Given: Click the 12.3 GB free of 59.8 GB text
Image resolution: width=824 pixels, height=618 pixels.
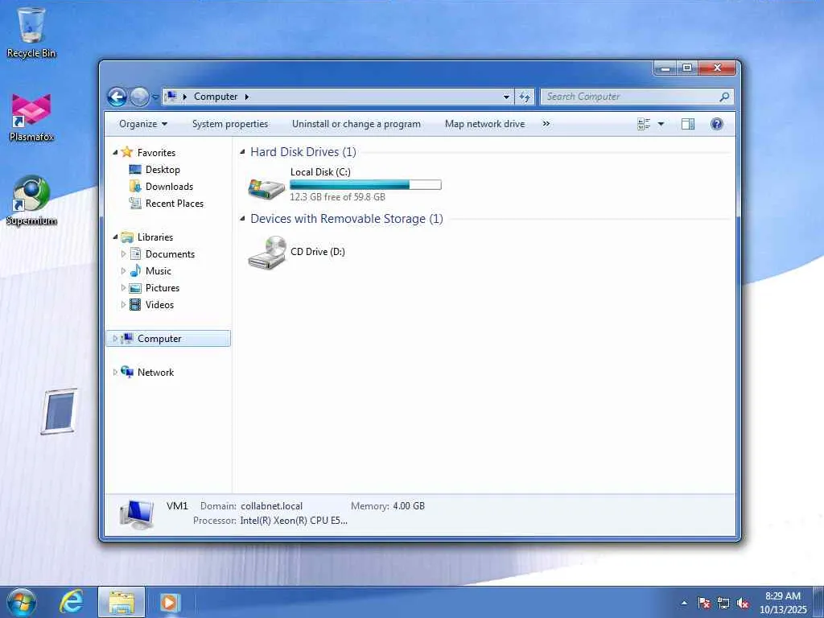Looking at the screenshot, I should point(337,197).
